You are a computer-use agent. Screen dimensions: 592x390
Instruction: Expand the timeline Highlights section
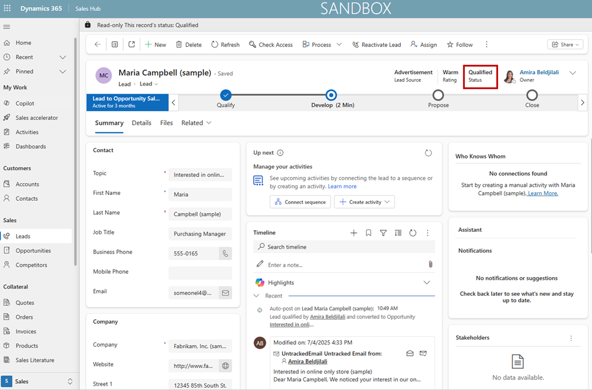point(426,283)
